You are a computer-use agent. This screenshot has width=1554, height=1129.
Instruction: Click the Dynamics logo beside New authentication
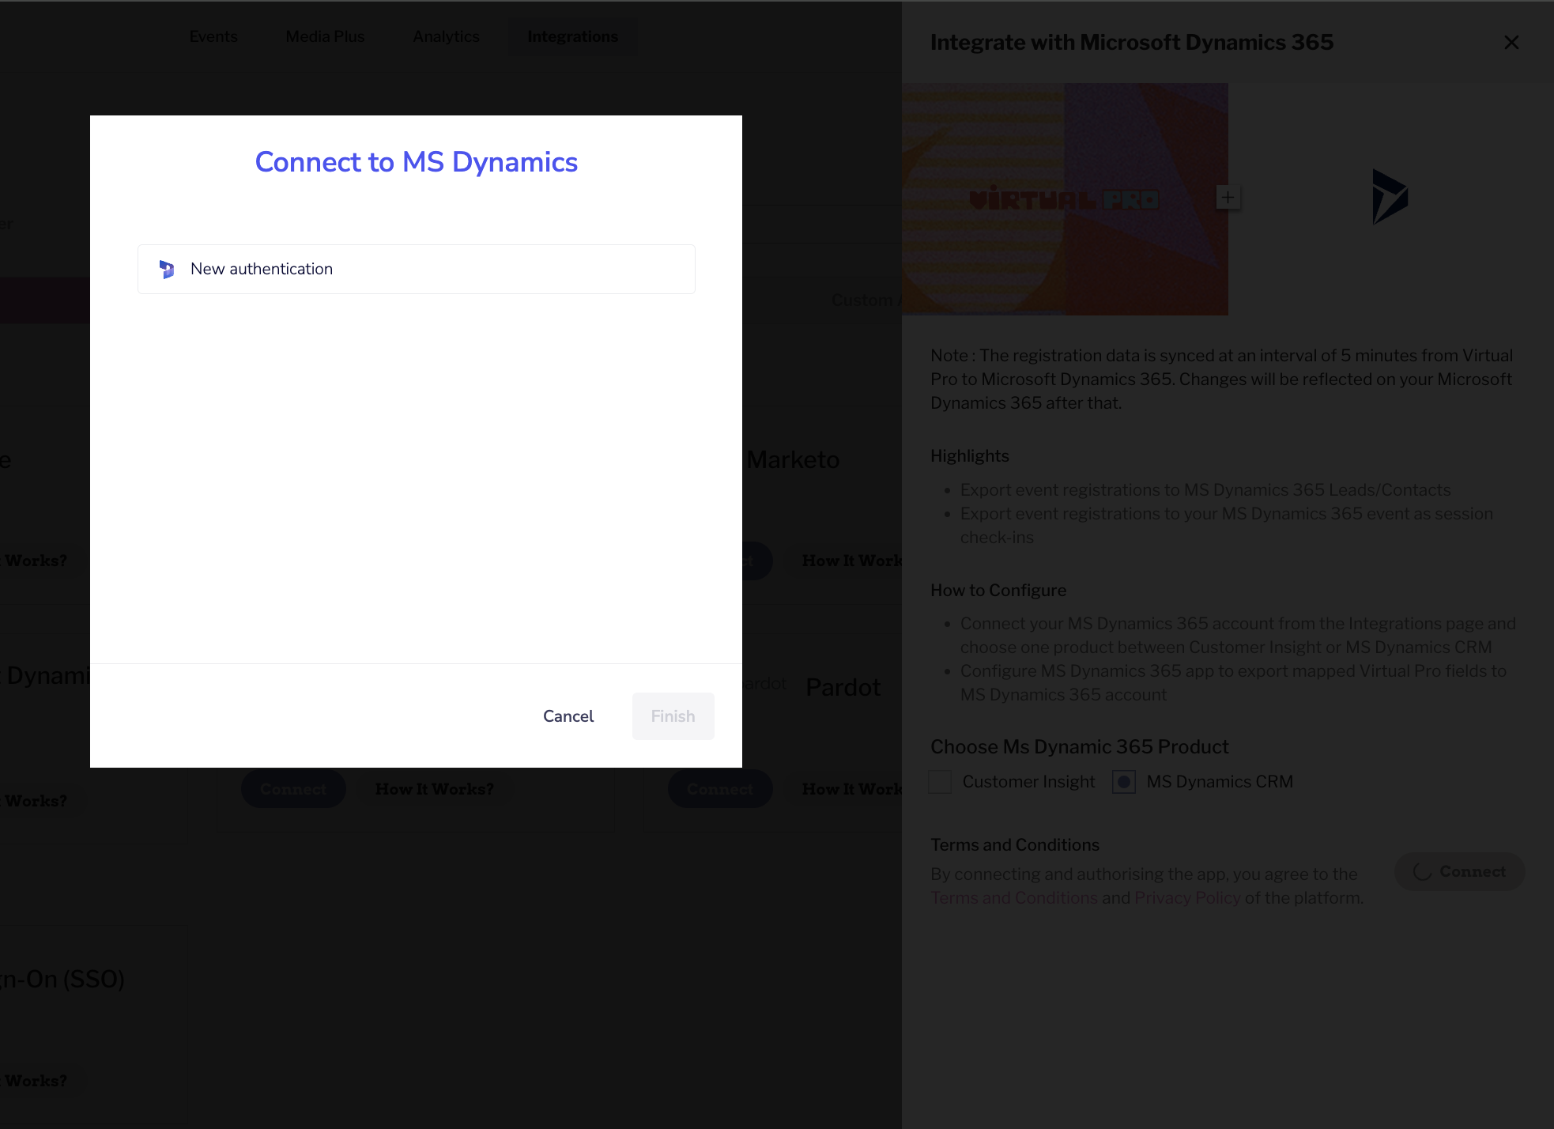[167, 269]
